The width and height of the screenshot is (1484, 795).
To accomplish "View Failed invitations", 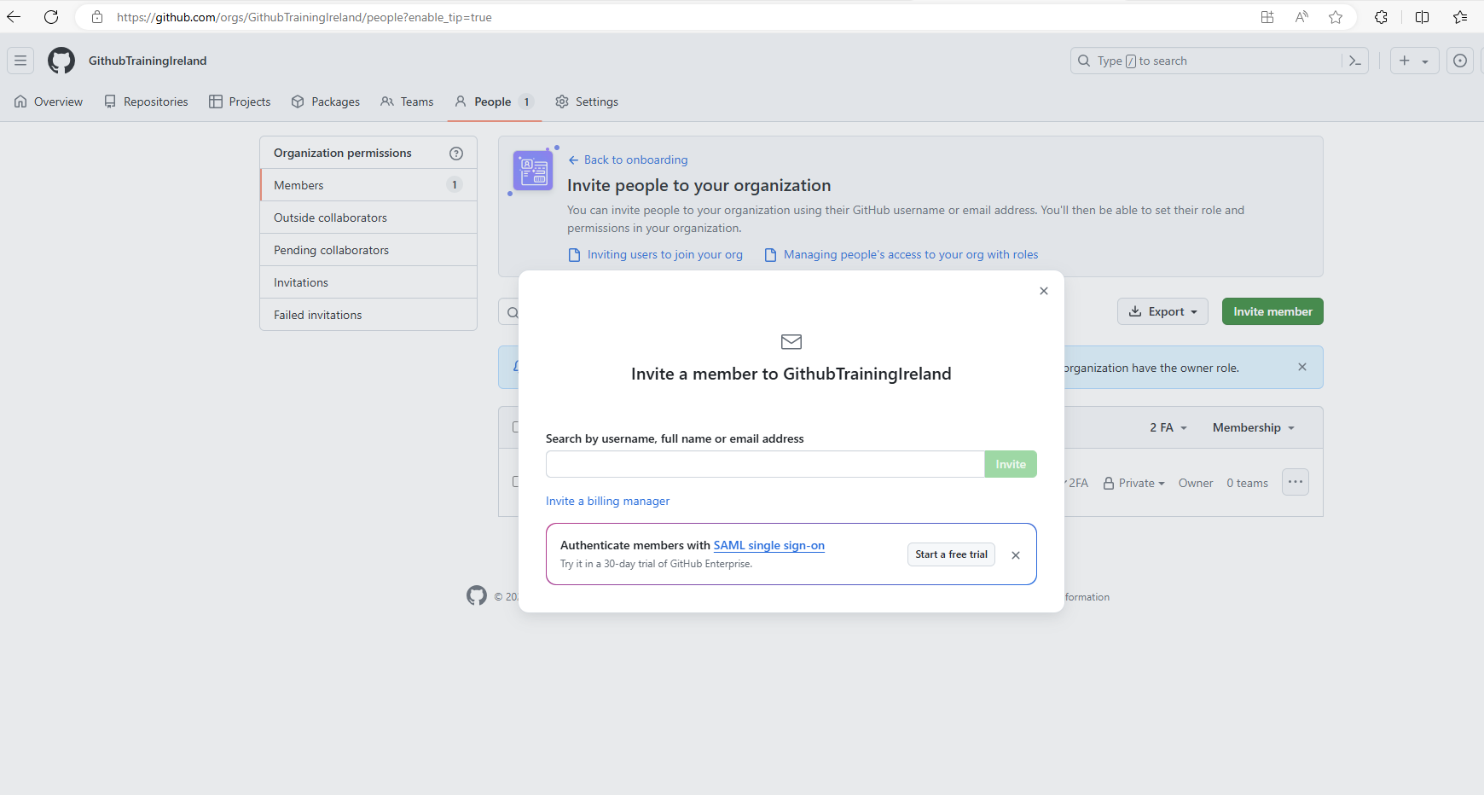I will coord(368,315).
